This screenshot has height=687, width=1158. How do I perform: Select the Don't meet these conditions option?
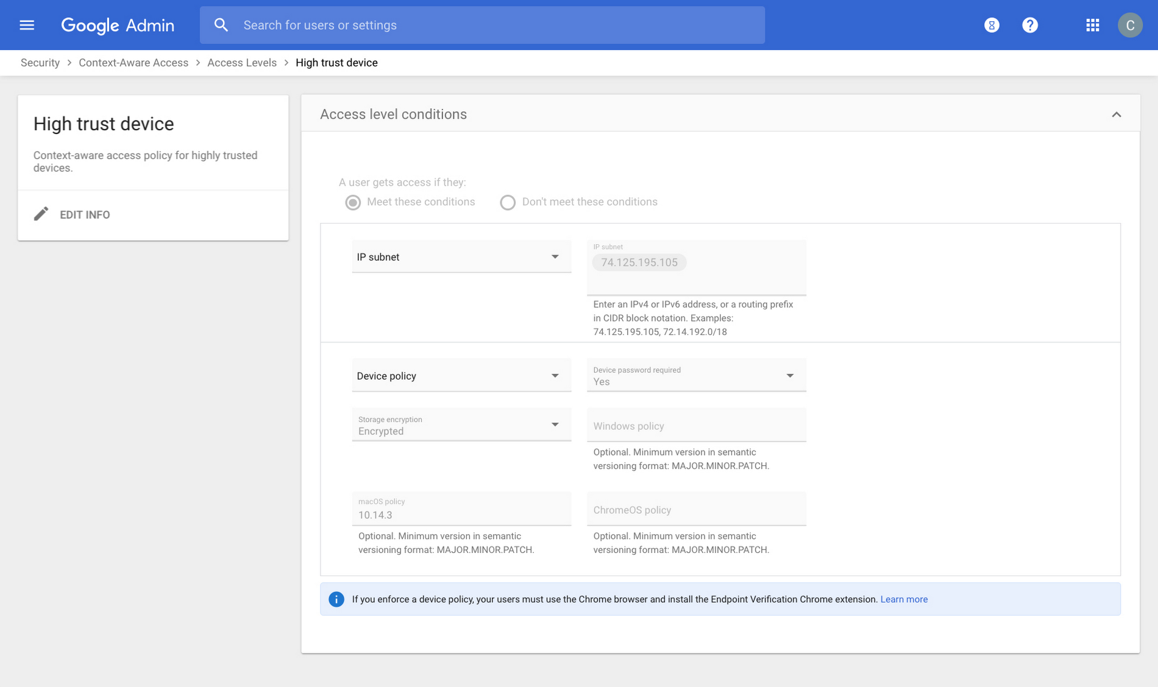click(x=508, y=202)
